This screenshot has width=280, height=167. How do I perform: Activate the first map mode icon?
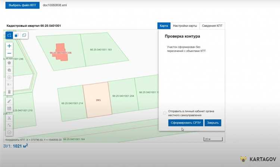coord(9,35)
